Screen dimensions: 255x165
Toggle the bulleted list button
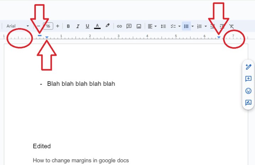186,26
